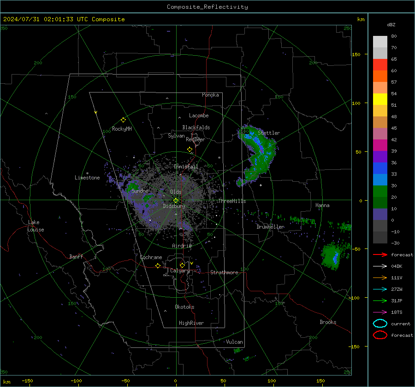
Task: Click the Innisfail town label
Action: pyautogui.click(x=186, y=167)
